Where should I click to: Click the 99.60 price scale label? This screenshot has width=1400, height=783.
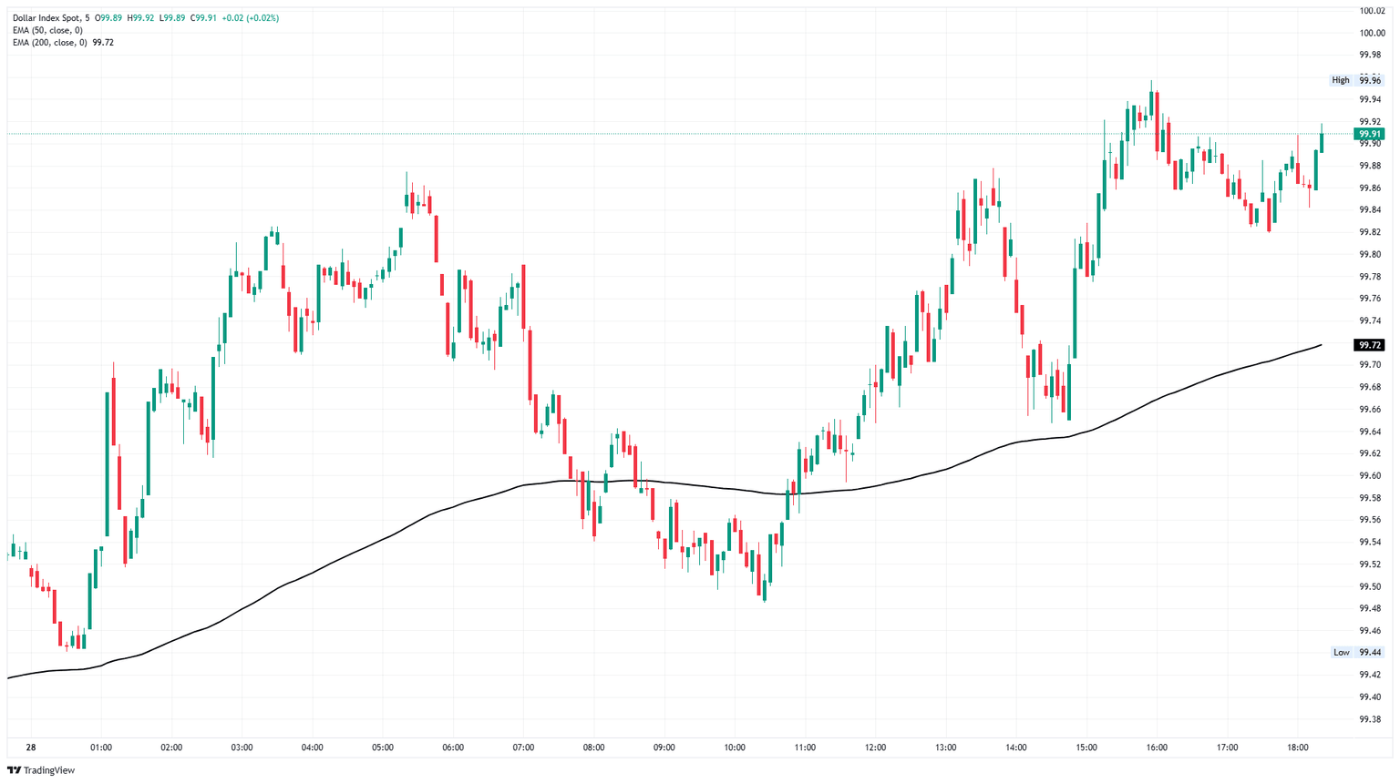tap(1370, 476)
